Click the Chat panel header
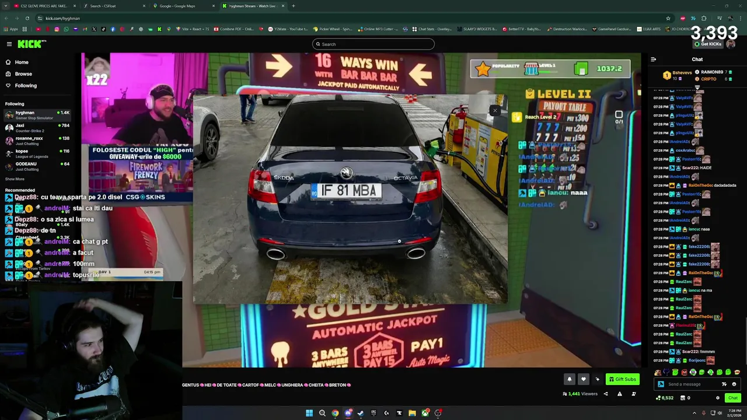 pos(697,59)
